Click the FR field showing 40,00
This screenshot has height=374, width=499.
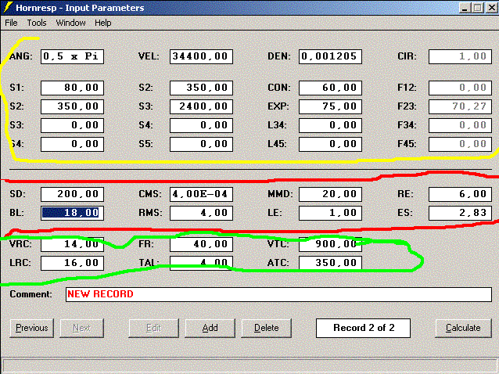click(201, 244)
